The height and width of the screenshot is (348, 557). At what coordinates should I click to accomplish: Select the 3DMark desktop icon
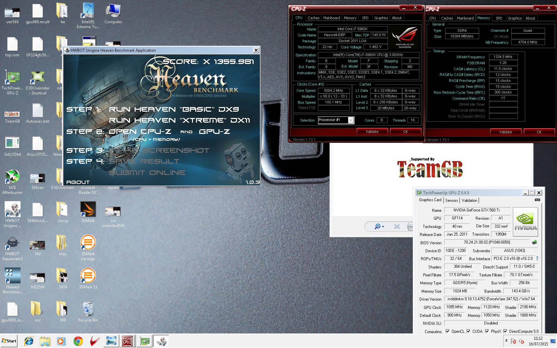coord(88,212)
